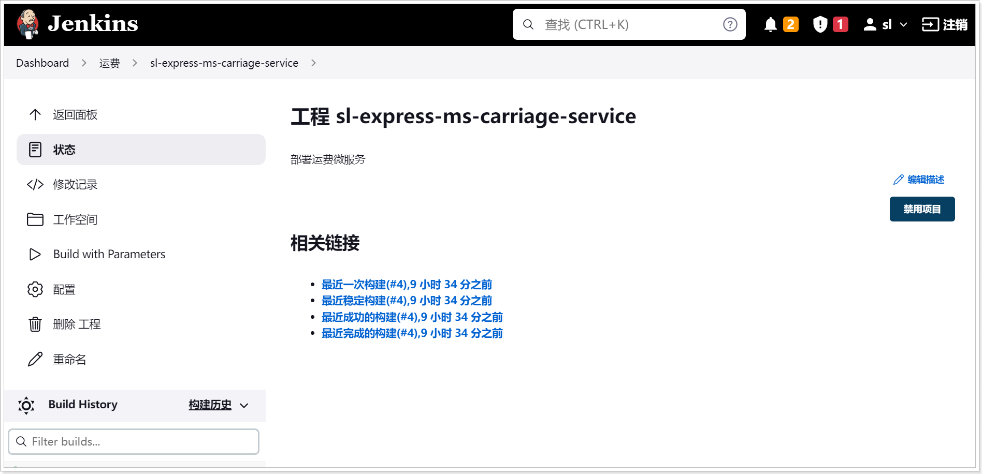The image size is (982, 474).
Task: Focus the 查找 (CTRL+K) search box
Action: click(x=629, y=24)
